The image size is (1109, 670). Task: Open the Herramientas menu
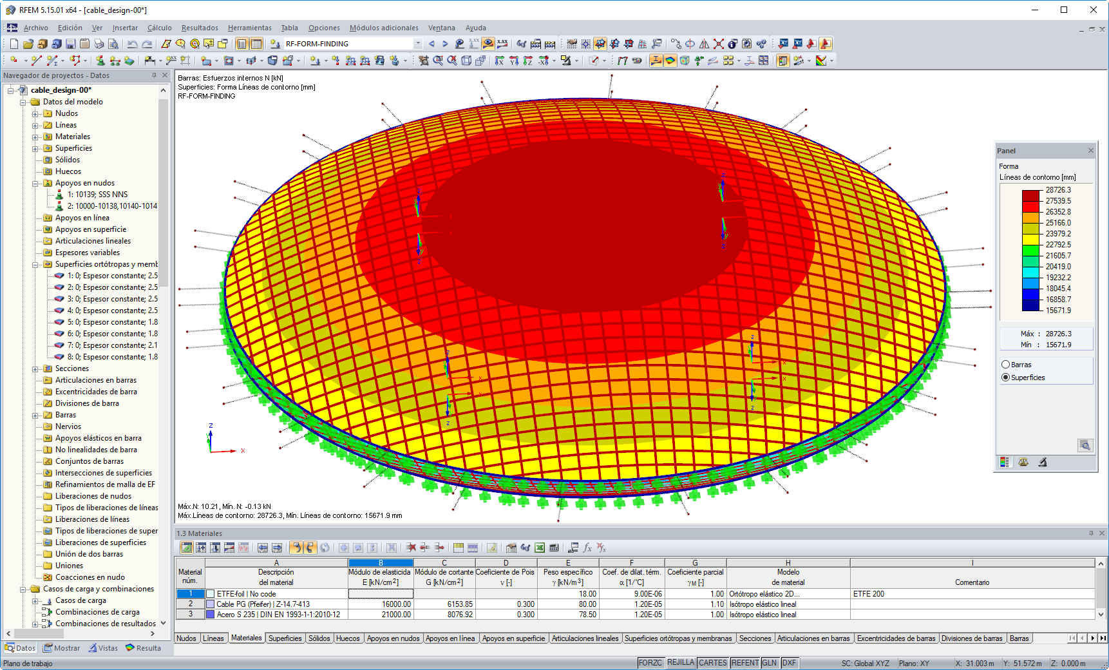coord(249,28)
